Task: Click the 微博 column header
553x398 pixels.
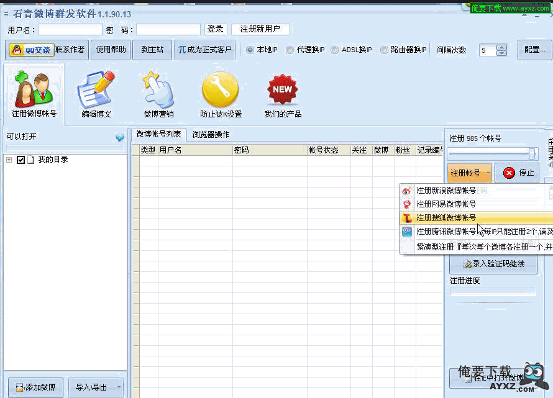Action: (383, 150)
